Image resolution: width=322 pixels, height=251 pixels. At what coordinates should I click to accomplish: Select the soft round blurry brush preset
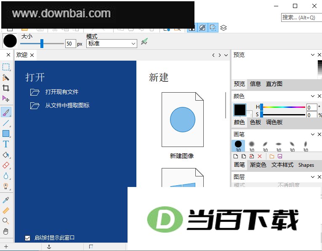point(252,146)
